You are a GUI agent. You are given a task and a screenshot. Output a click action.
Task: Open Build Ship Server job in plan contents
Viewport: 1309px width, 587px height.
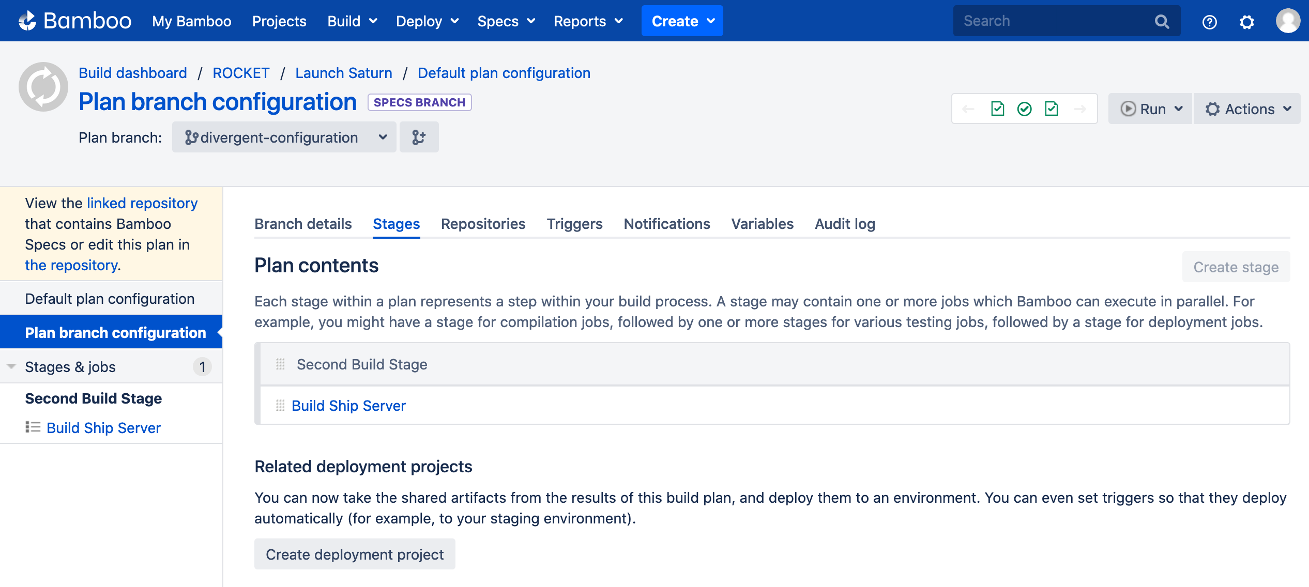tap(348, 406)
